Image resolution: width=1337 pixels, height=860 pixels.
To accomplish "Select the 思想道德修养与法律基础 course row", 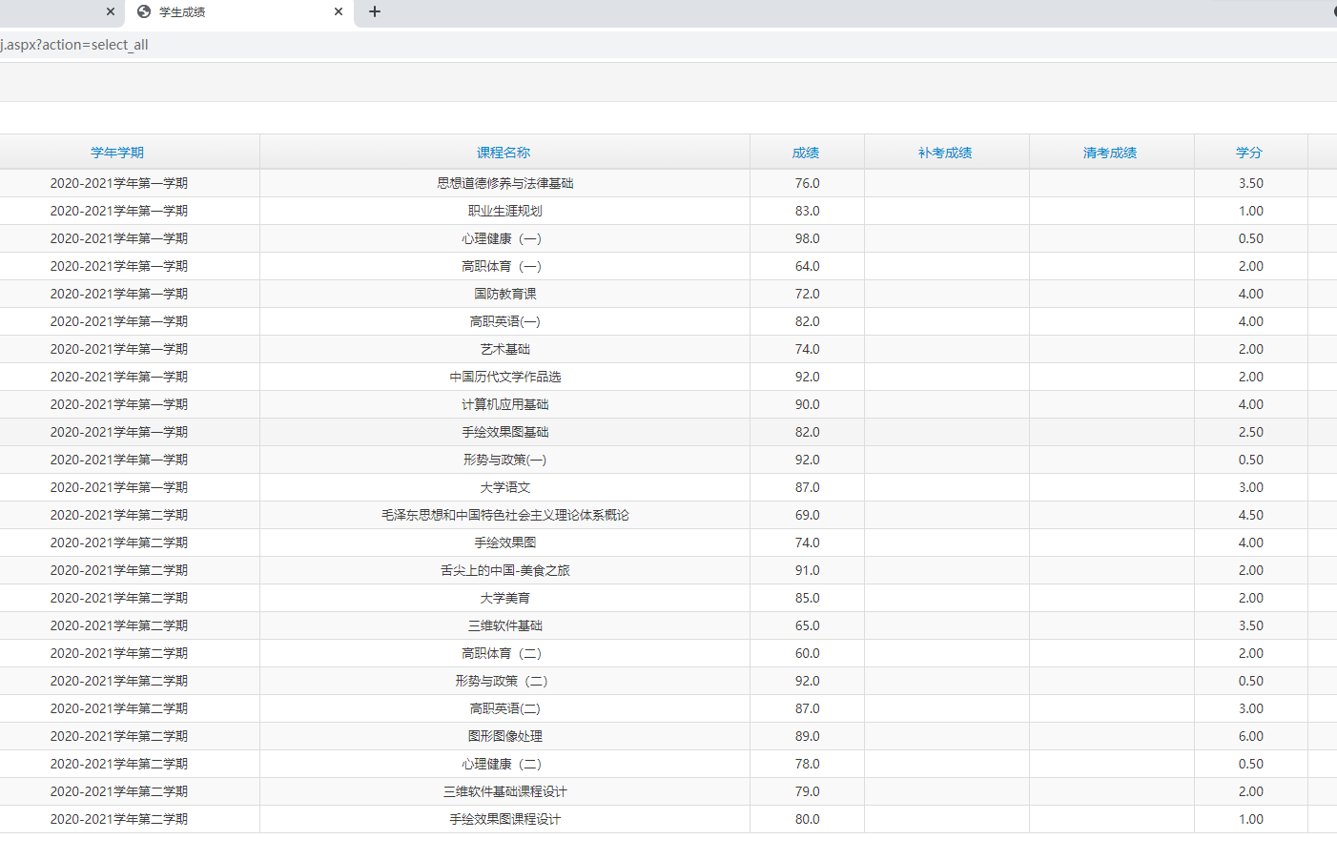I will point(504,183).
